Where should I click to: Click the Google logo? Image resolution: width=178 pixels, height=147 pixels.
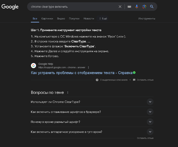[x=10, y=7]
